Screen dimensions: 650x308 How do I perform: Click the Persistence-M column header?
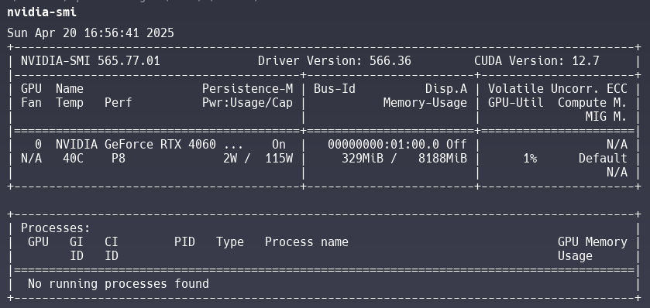click(247, 89)
